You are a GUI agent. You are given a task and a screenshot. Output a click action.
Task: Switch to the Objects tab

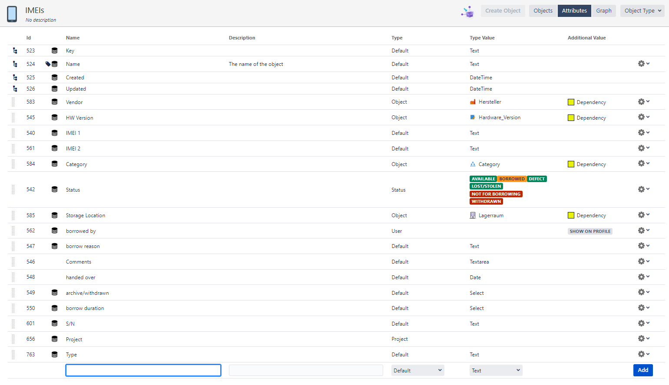pos(543,10)
